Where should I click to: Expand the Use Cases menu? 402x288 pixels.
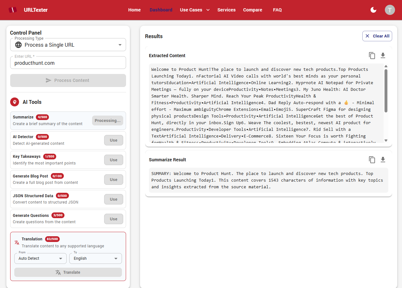tap(195, 10)
